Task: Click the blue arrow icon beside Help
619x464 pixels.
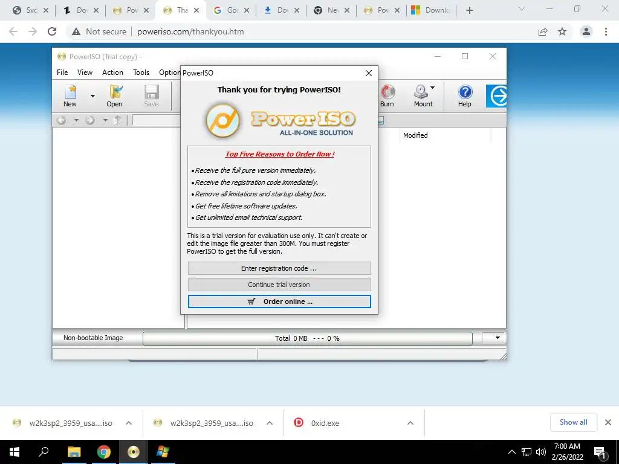Action: 496,96
